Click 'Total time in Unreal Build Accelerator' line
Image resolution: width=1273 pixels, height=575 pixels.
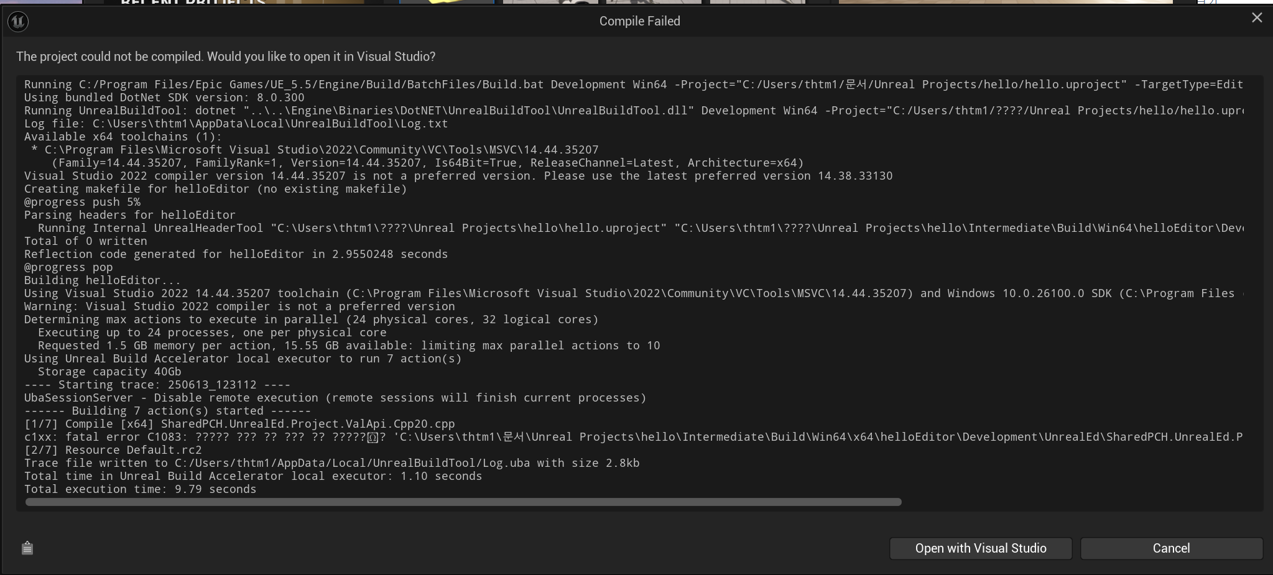click(253, 476)
